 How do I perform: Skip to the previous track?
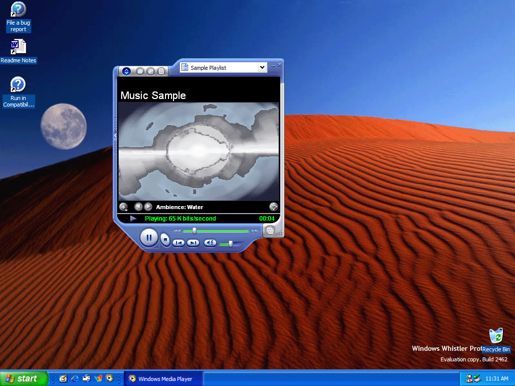click(179, 243)
